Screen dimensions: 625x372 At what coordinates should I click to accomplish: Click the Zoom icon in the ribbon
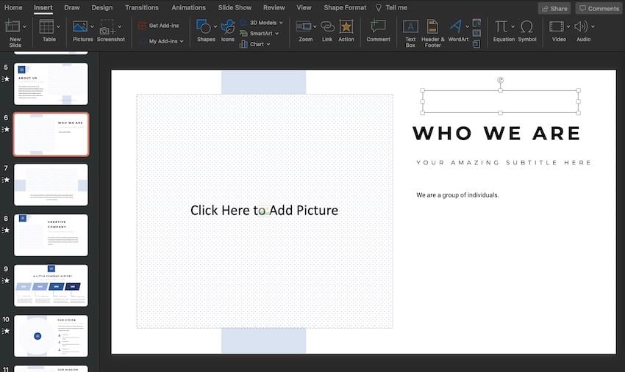[x=304, y=27]
